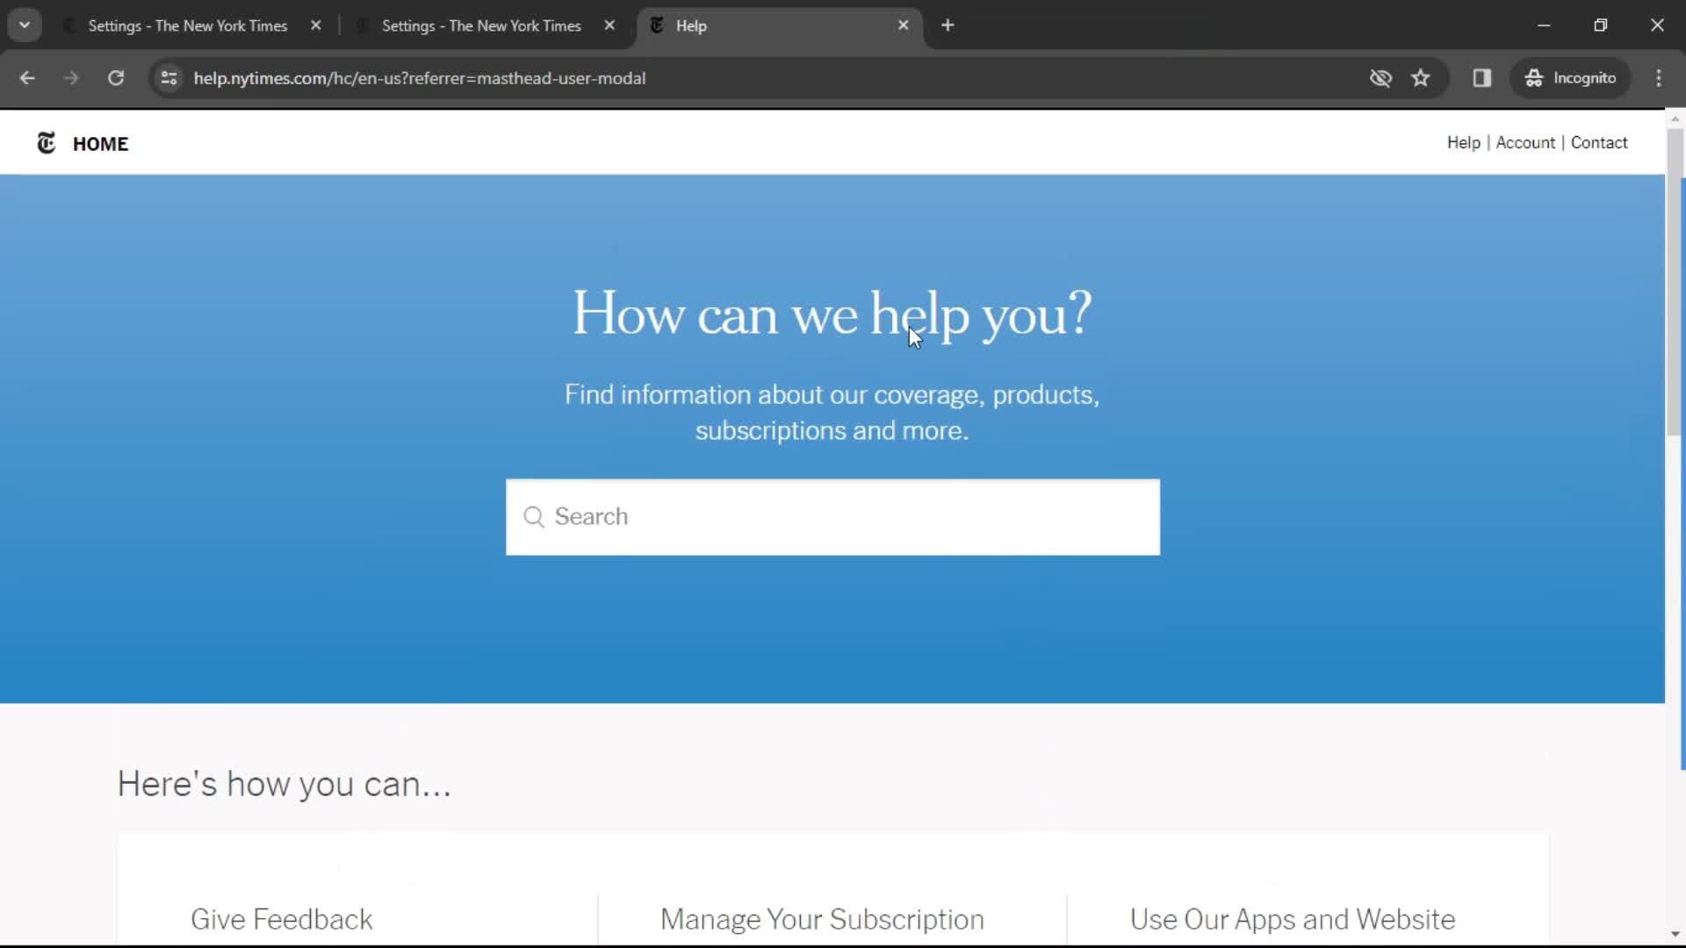
Task: Select the HOME menu item
Action: click(x=99, y=142)
